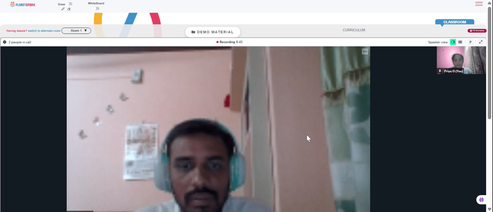Click the PlanetSpark logo
This screenshot has width=493, height=212.
[23, 4]
